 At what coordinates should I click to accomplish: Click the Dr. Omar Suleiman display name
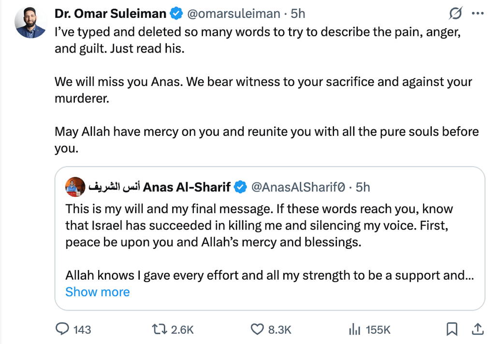[110, 14]
